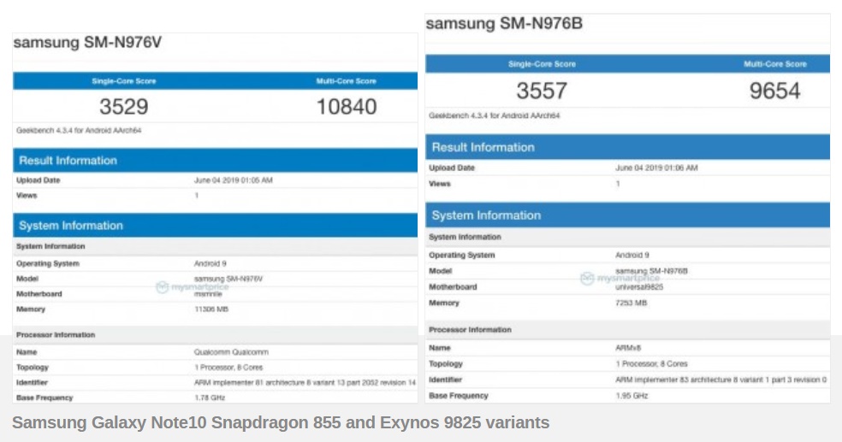842x442 pixels.
Task: Click Motherboard label in SM-N976V panel
Action: coord(39,294)
